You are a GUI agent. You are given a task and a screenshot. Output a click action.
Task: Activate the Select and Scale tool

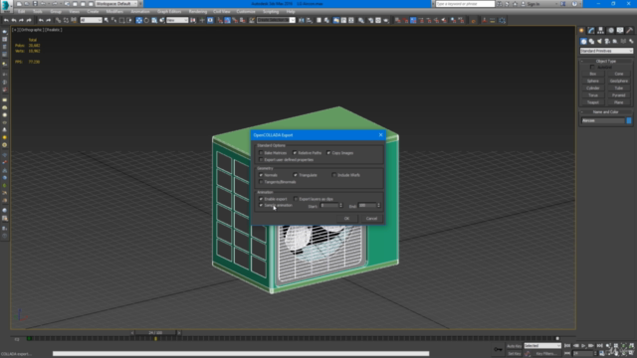tap(154, 20)
